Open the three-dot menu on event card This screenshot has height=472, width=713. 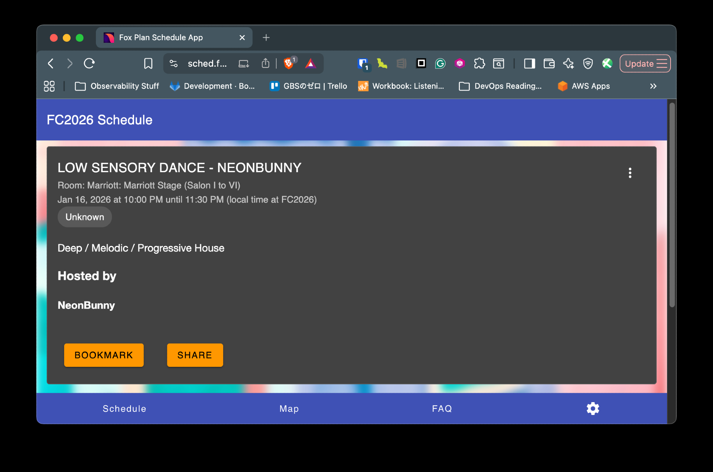click(630, 173)
